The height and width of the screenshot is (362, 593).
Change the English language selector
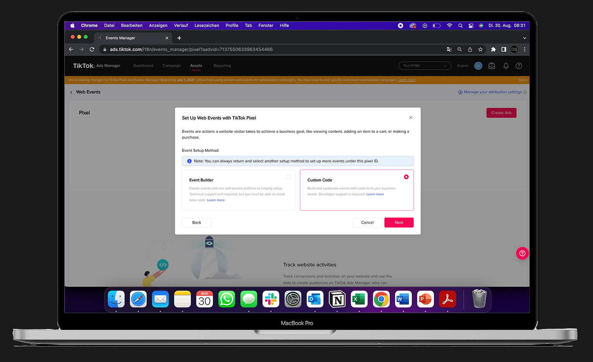(x=462, y=66)
